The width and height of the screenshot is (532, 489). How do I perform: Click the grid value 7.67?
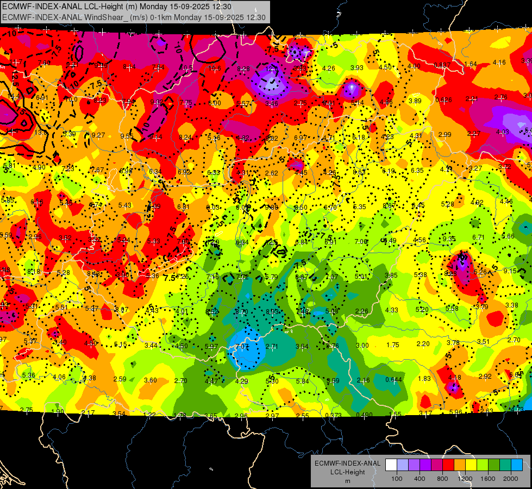[x=97, y=170]
